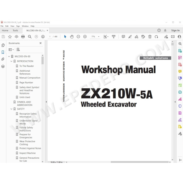Add a sticky note comment
This screenshot has width=183, height=183.
point(123,37)
